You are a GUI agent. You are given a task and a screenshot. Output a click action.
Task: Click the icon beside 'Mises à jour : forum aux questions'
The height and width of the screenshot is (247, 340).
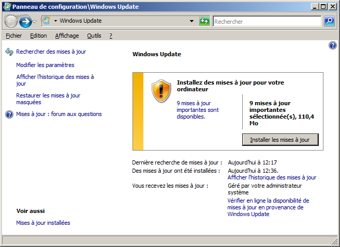click(9, 114)
